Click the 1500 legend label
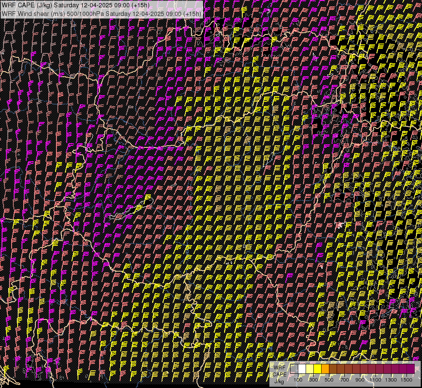422x388 pixels. (x=406, y=380)
